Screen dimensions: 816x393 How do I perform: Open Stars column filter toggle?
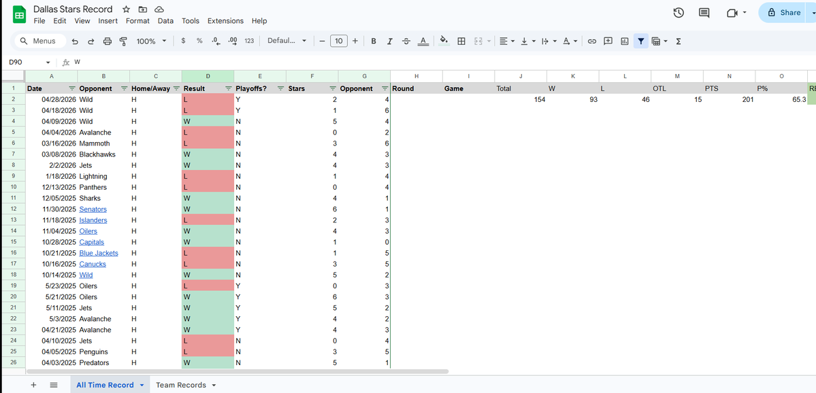pos(333,88)
